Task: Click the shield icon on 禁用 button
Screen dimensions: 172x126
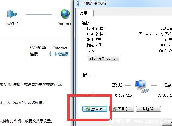Action: pos(115,109)
